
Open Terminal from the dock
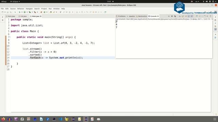click(54, 119)
